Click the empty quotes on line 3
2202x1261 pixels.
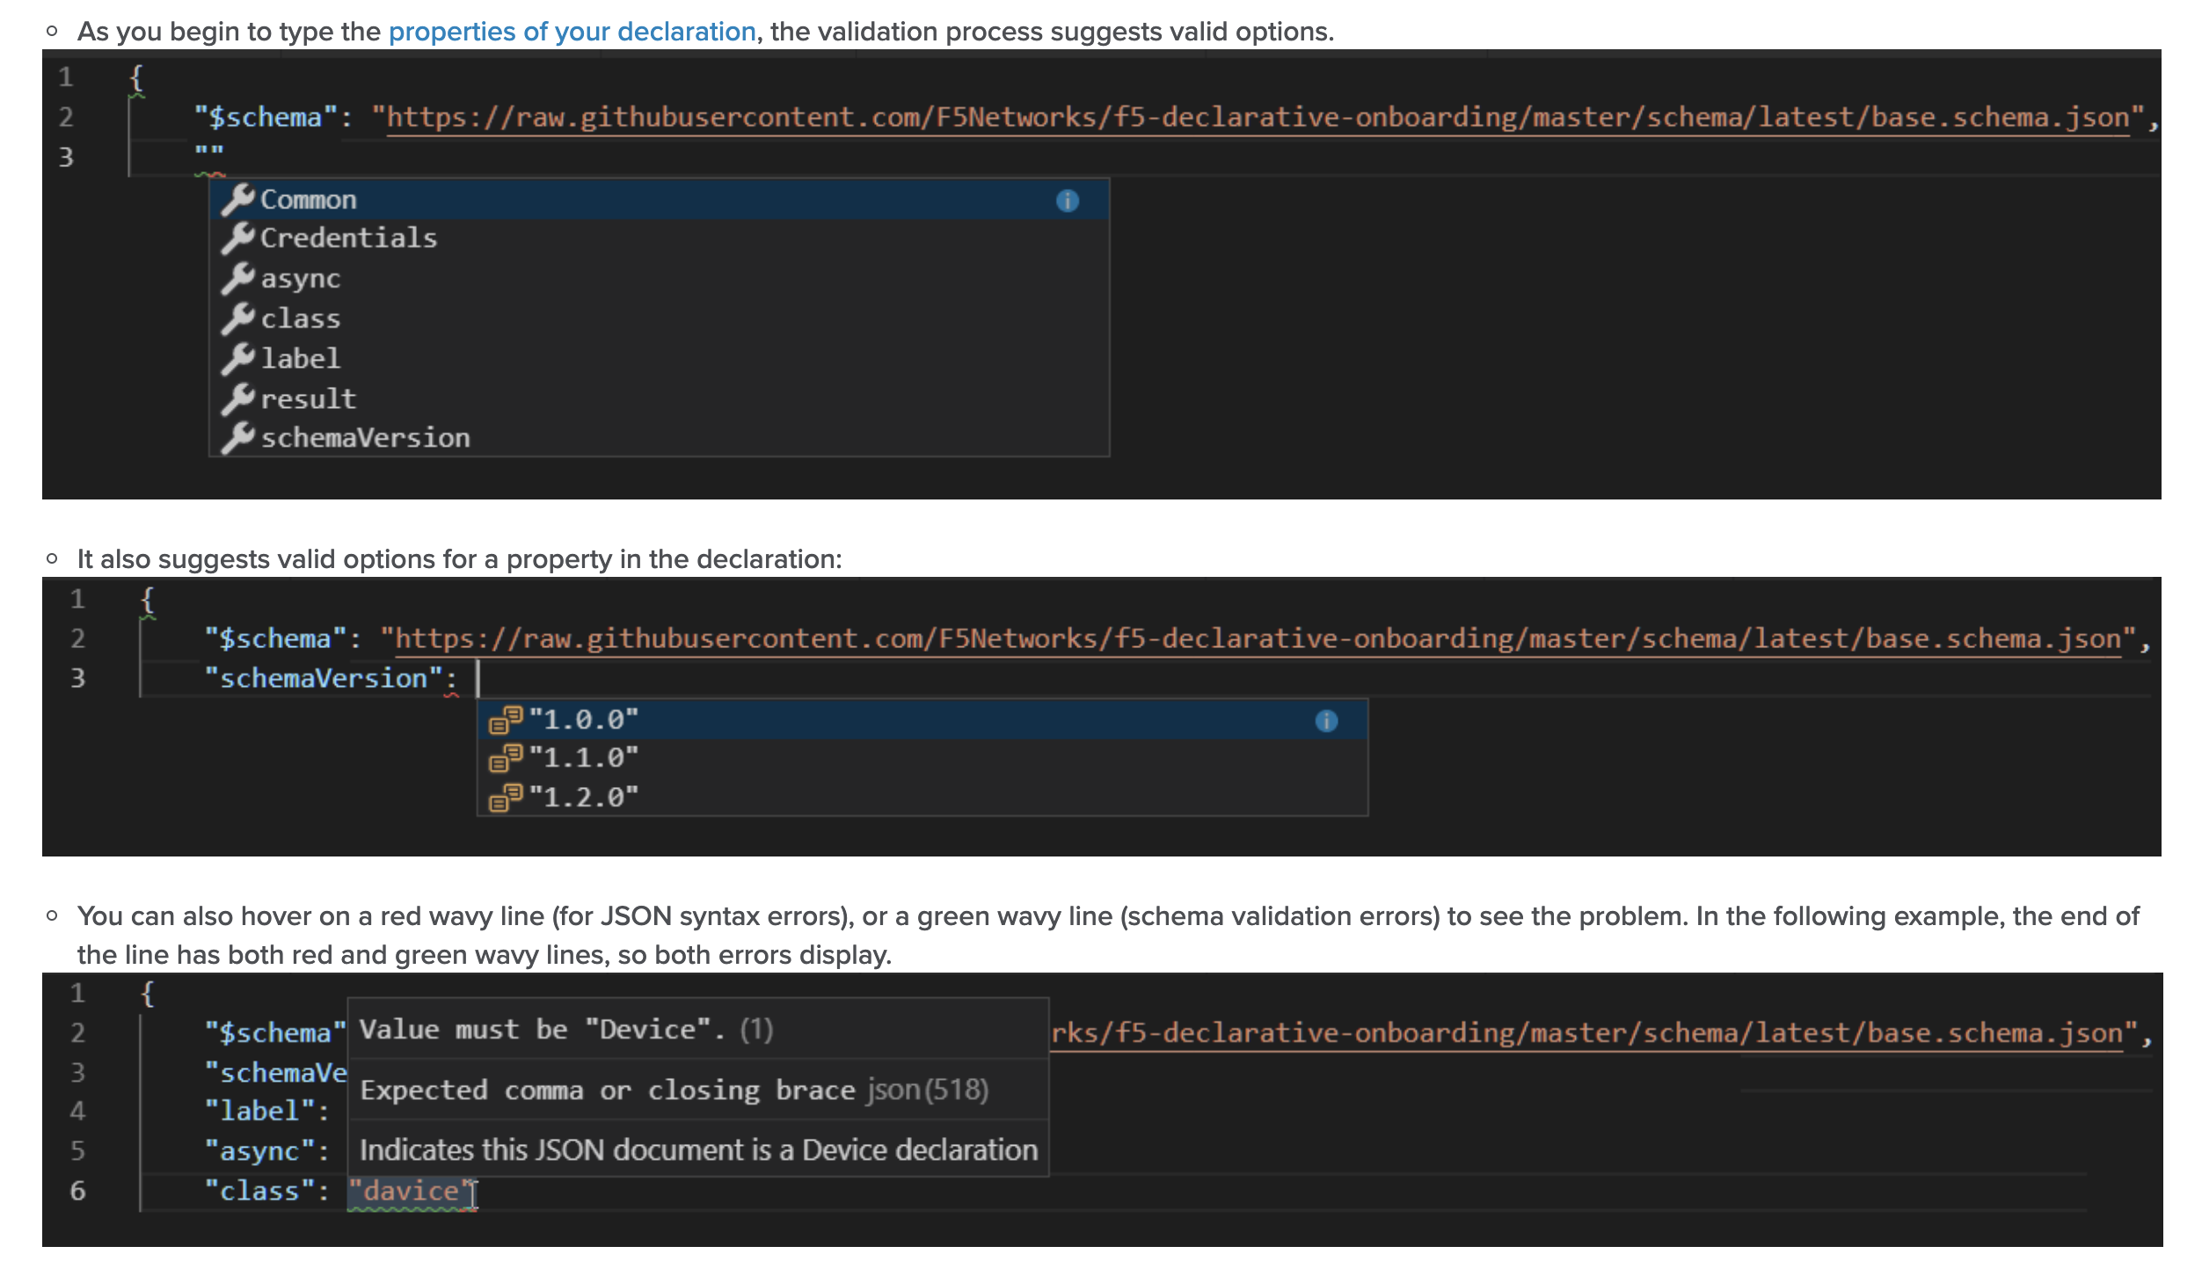tap(209, 153)
